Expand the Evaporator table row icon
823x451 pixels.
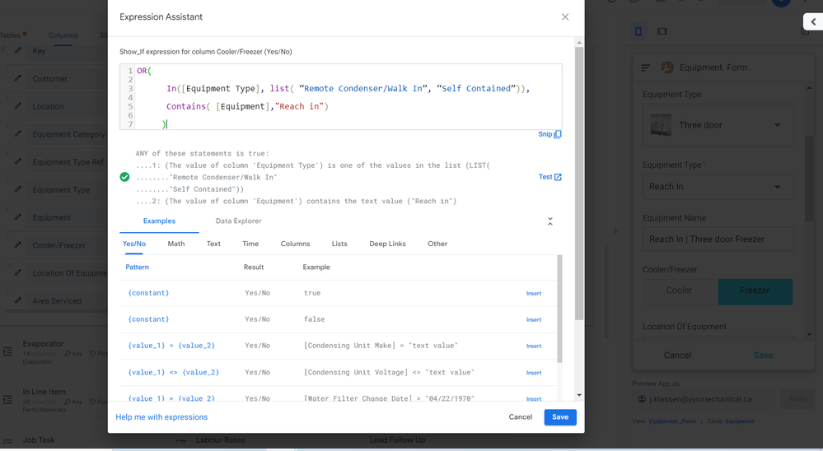point(7,351)
